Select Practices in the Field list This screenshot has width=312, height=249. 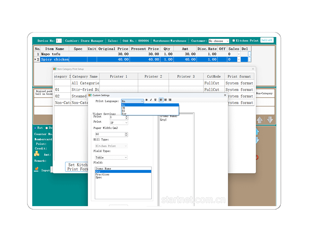[102, 175]
